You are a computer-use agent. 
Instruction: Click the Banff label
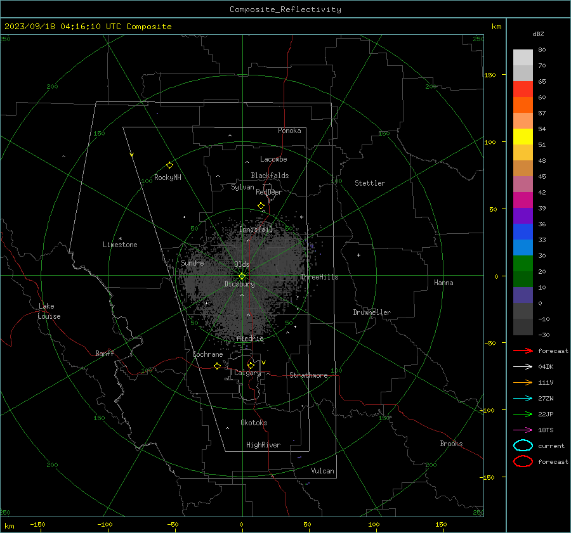click(105, 353)
